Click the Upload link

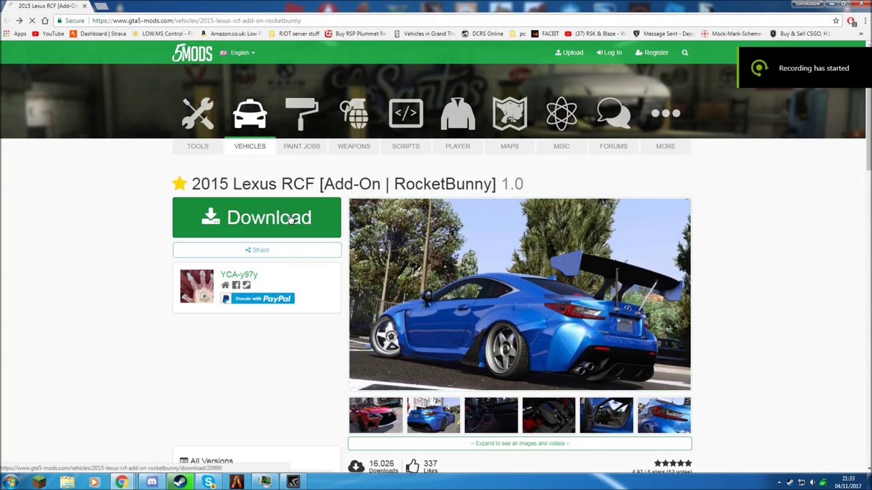point(569,52)
